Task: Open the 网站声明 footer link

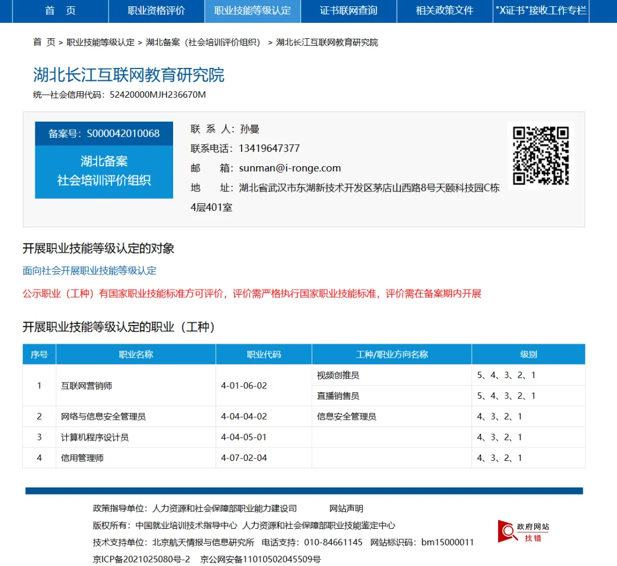Action: pos(346,508)
